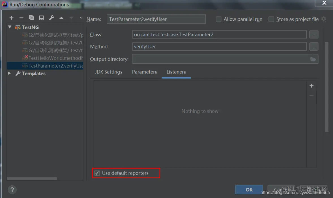Click in the Name field

tap(156, 19)
